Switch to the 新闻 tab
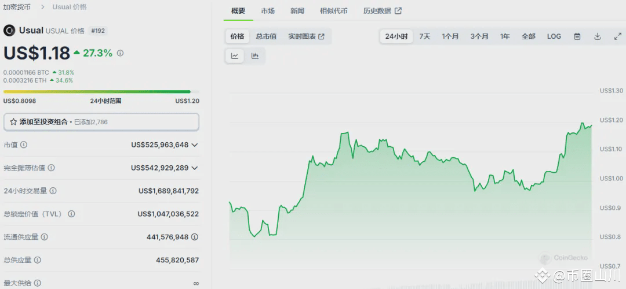This screenshot has width=626, height=289. point(297,11)
